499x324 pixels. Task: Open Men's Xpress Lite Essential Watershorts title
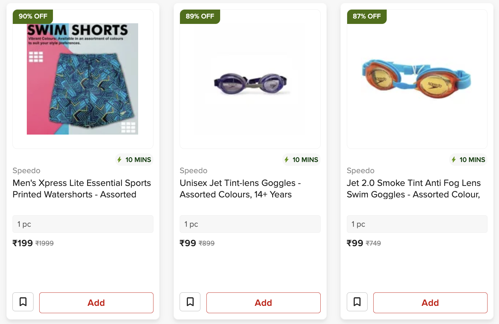(x=82, y=188)
